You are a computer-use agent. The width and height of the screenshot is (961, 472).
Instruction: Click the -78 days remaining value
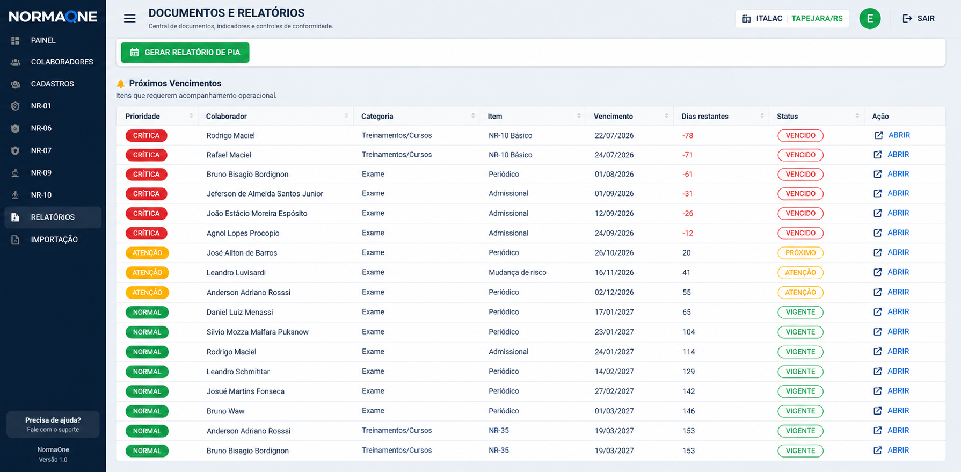(x=688, y=136)
